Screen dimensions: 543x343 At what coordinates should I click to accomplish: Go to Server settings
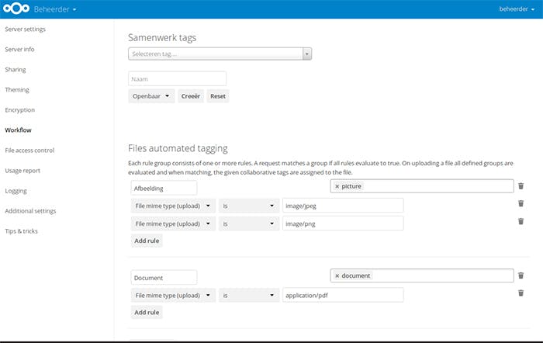(26, 29)
